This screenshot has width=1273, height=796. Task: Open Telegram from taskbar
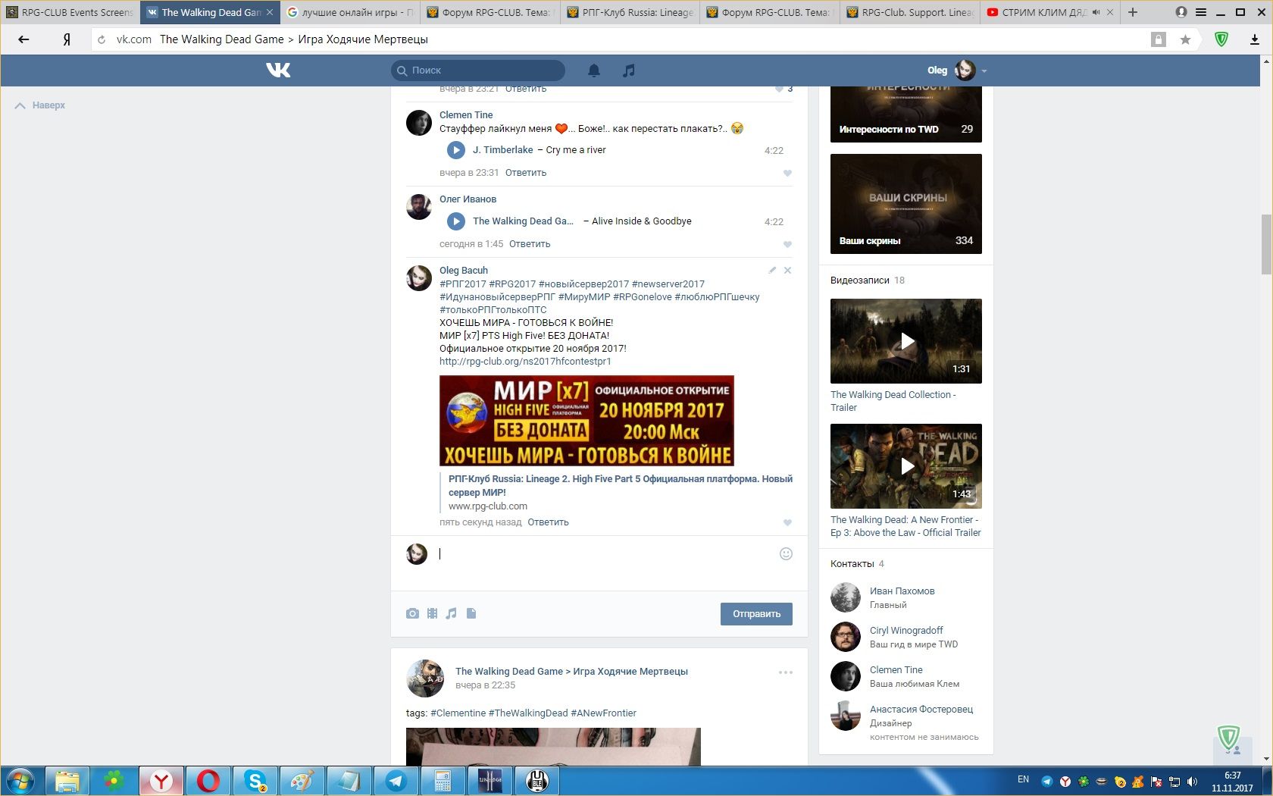click(x=396, y=781)
